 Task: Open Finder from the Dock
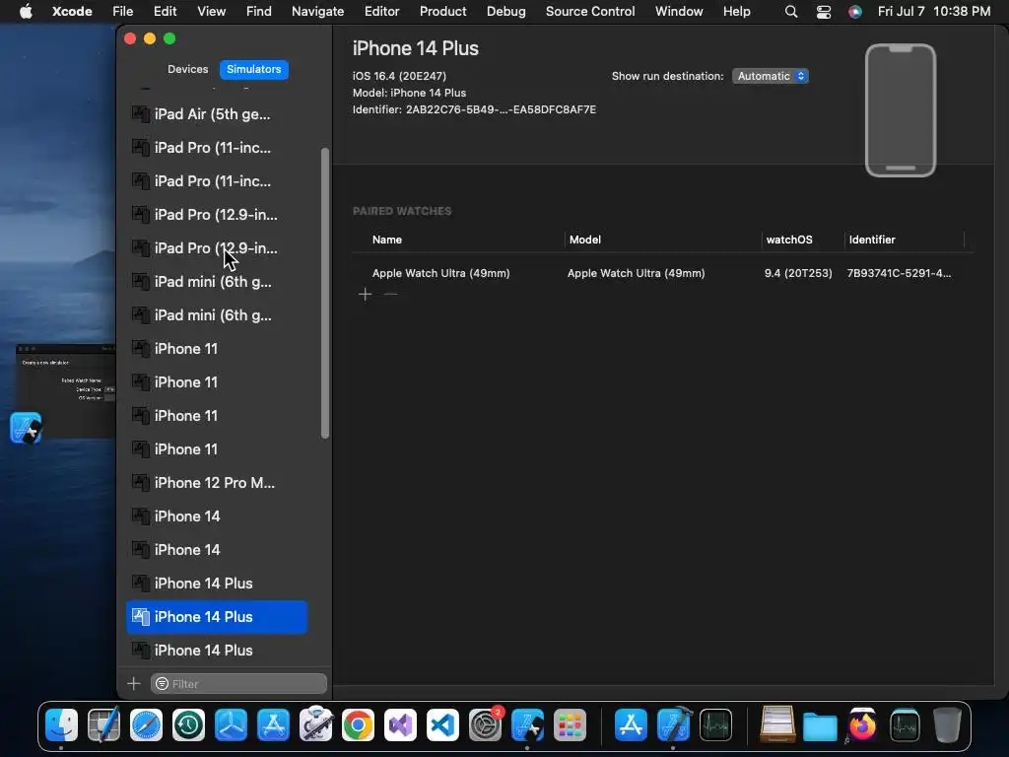[x=62, y=724]
